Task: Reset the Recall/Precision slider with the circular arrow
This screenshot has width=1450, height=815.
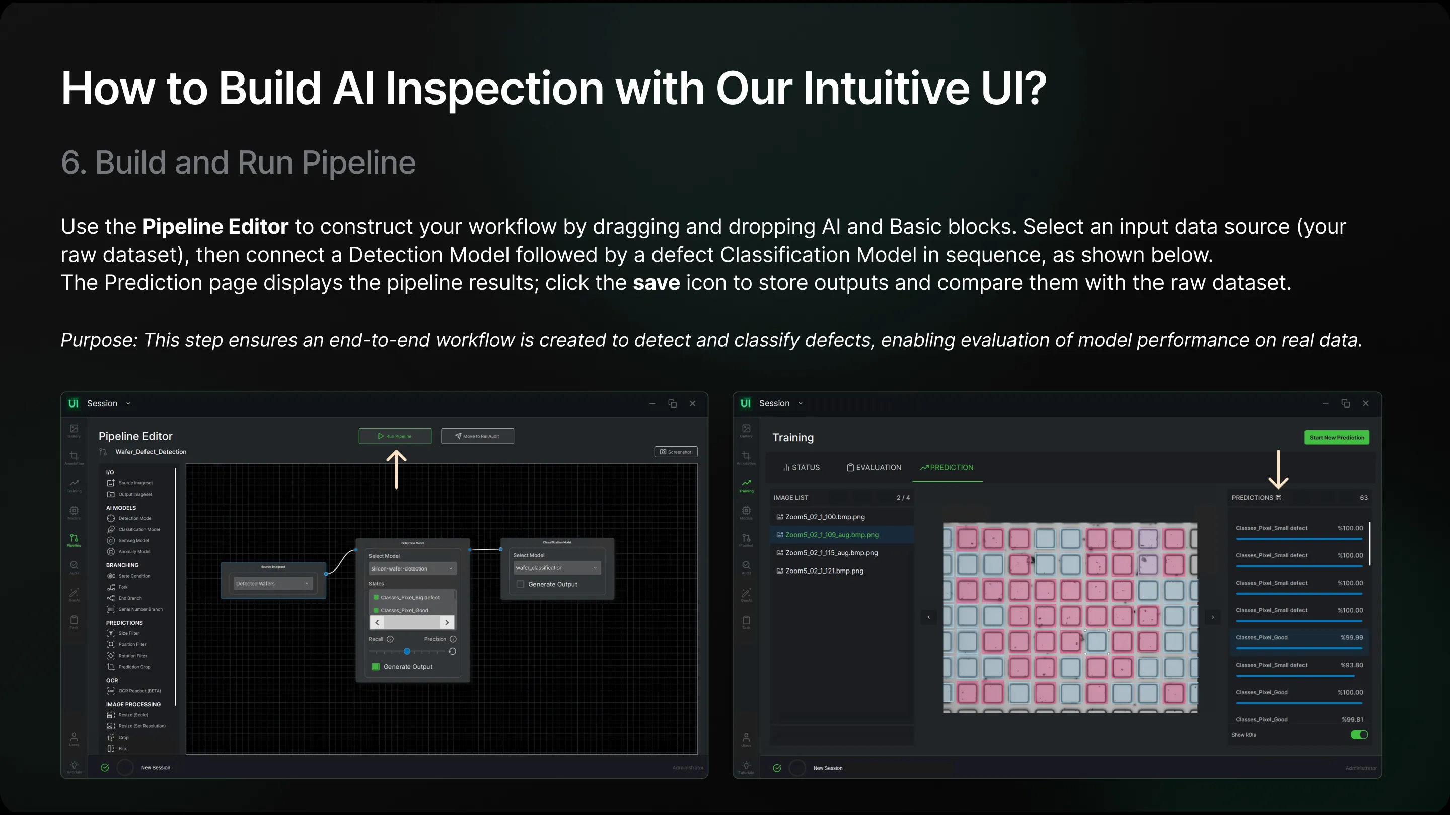Action: 452,651
